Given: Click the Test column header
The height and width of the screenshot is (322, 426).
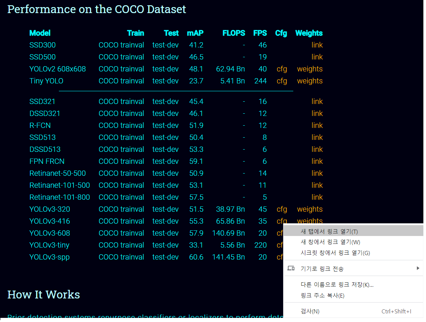Looking at the screenshot, I should click(x=171, y=33).
